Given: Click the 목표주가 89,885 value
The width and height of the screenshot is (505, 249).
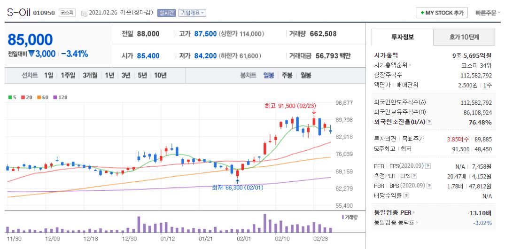Looking at the screenshot, I should [x=483, y=139].
